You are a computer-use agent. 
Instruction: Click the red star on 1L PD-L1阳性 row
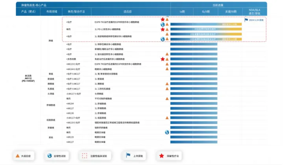tap(162, 29)
